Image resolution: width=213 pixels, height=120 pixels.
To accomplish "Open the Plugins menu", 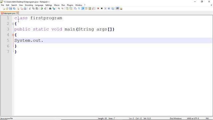I will (x=70, y=5).
